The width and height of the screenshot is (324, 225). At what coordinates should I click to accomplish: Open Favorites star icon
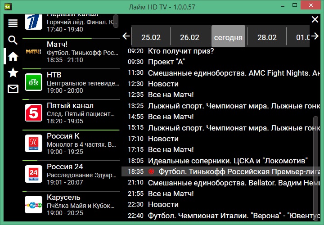[13, 73]
